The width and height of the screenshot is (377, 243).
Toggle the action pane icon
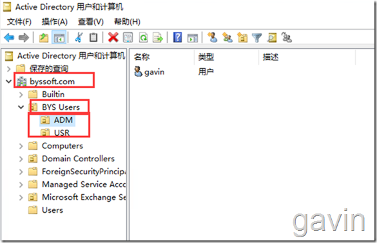point(193,38)
